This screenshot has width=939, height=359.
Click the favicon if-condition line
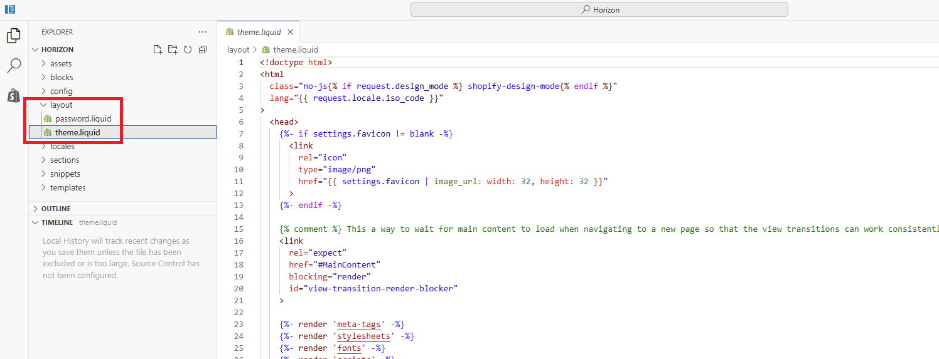(x=366, y=134)
